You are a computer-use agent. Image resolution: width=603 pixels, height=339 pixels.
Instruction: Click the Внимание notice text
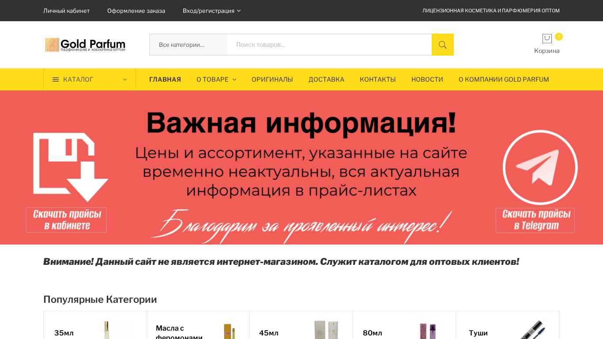coord(281,262)
